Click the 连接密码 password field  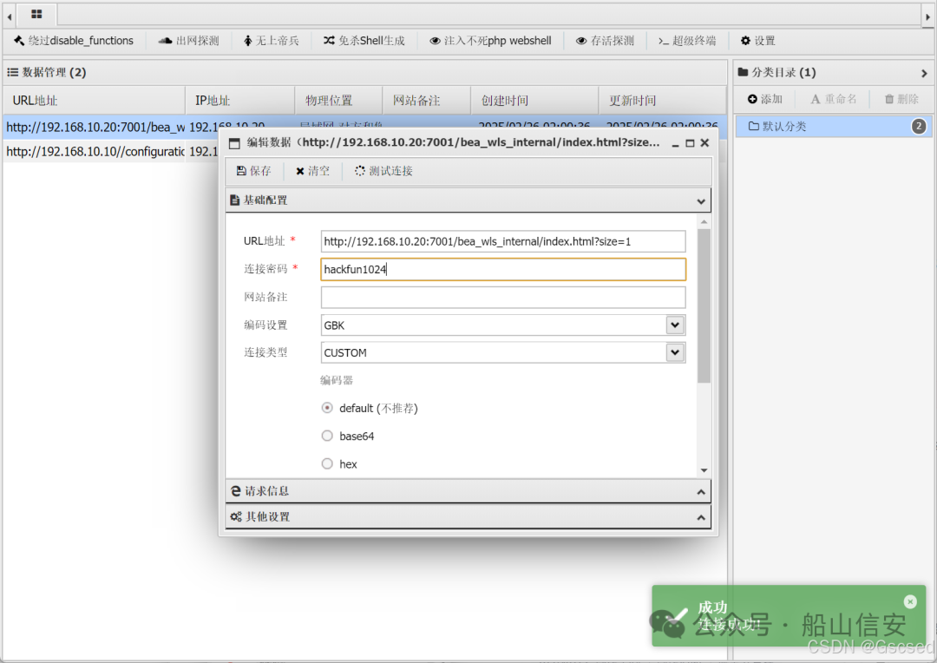[503, 269]
